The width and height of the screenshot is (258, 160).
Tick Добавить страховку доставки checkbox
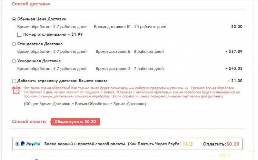point(14,81)
